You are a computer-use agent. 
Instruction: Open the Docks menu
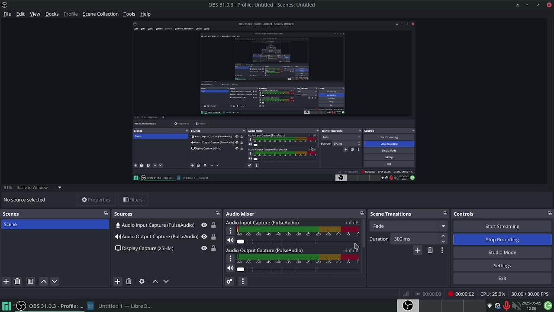tap(52, 14)
